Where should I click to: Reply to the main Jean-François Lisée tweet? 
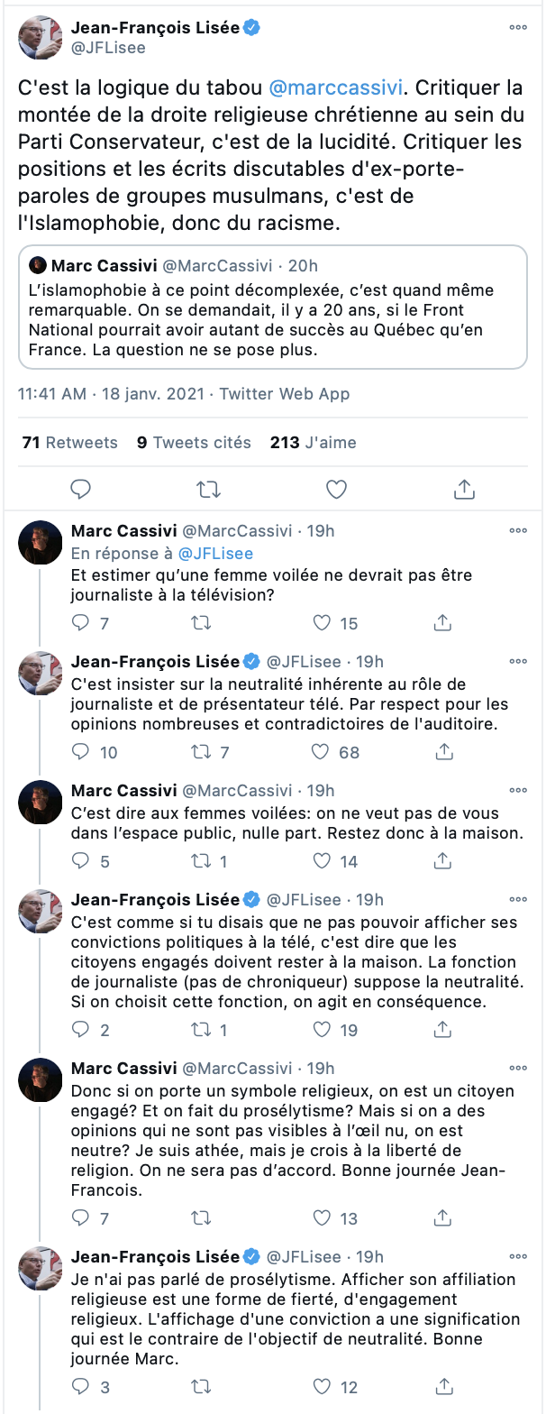coord(81,490)
